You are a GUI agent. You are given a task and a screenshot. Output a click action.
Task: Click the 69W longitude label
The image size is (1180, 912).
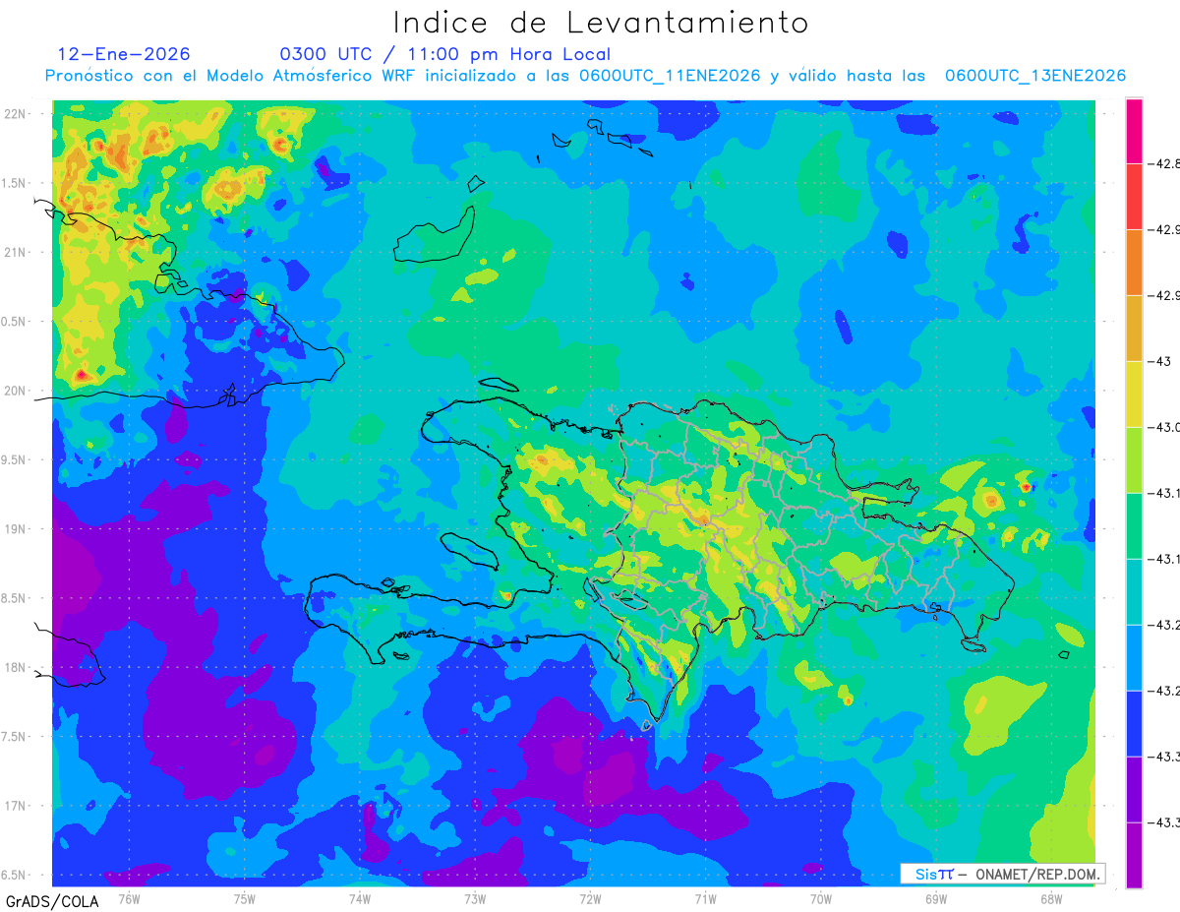(x=936, y=898)
